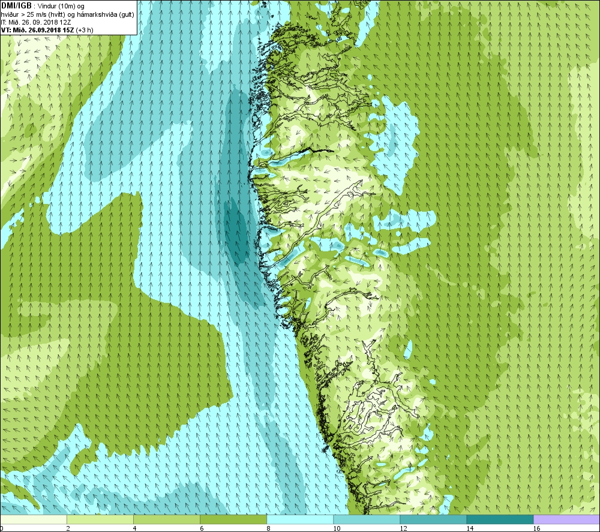Click the dark teal 14–16 m/s legend swatch
Viewport: 600px width, 532px height.
[x=499, y=519]
